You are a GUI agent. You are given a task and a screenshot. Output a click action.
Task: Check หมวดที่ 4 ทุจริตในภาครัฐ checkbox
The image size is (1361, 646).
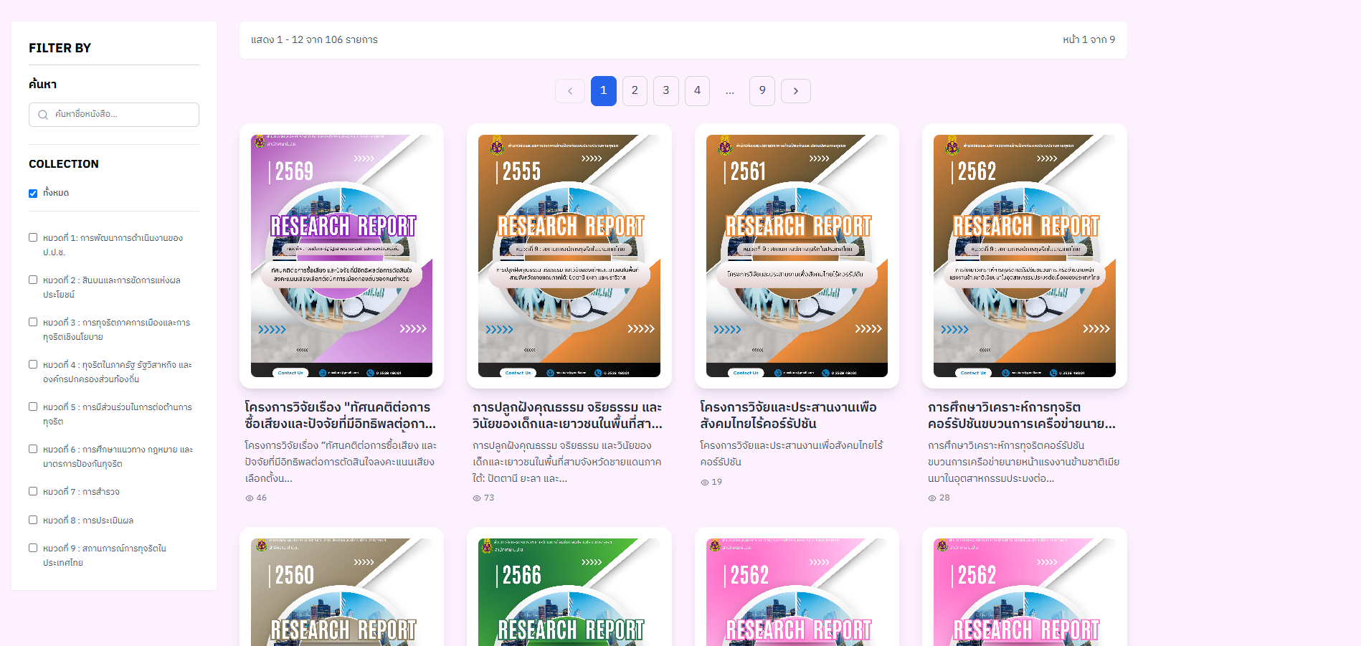(33, 364)
